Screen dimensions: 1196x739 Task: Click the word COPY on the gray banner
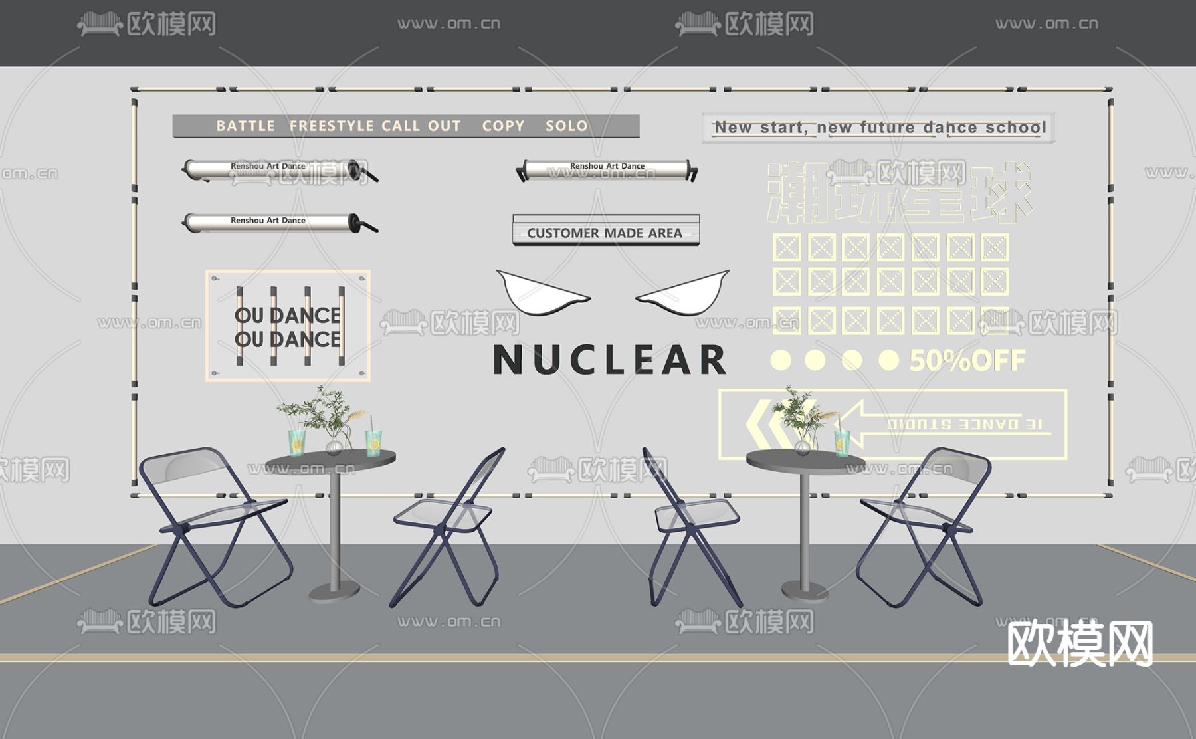(x=503, y=126)
